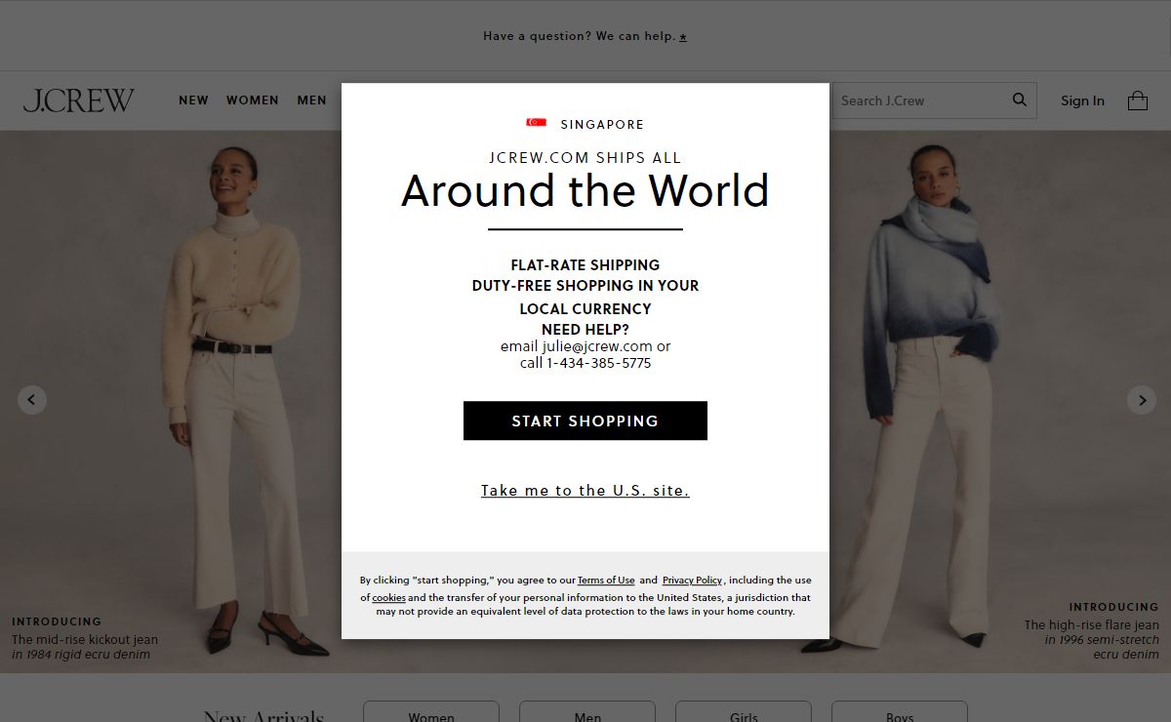The image size is (1171, 722).
Task: Advance to the next carousel slide
Action: pos(1142,400)
